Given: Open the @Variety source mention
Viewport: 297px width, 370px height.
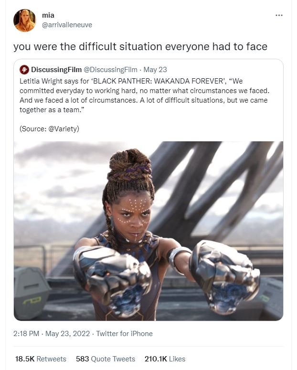Looking at the screenshot, I should (63, 129).
